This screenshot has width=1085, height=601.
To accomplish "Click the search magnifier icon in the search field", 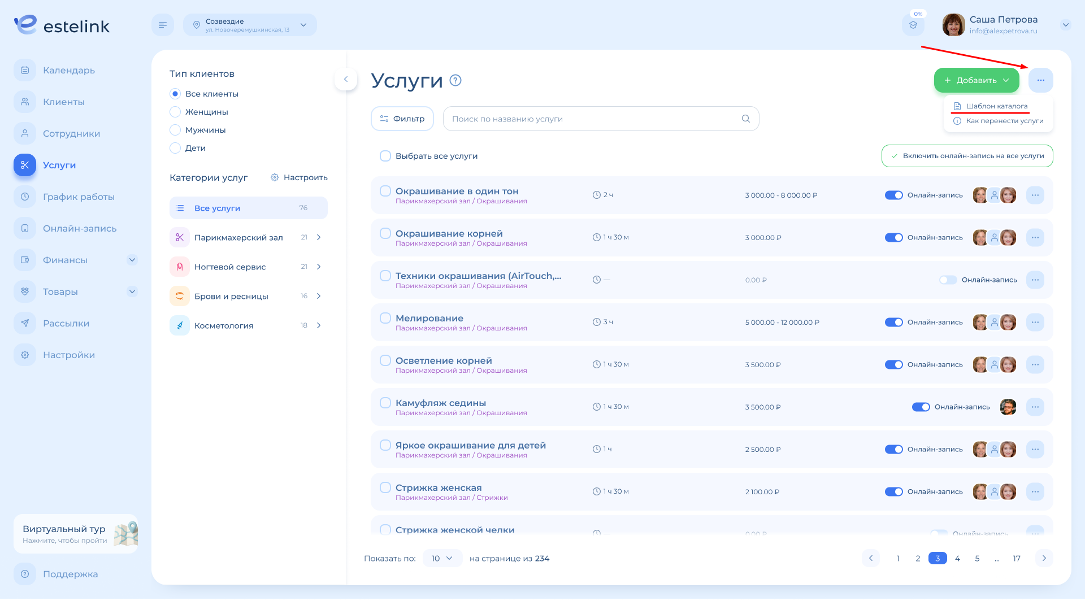I will pyautogui.click(x=745, y=119).
